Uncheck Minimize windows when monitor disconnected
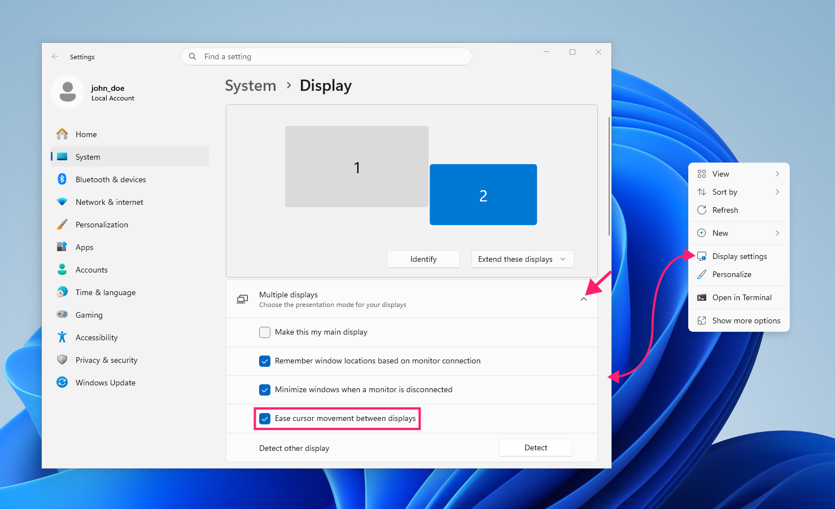This screenshot has width=835, height=509. tap(265, 390)
